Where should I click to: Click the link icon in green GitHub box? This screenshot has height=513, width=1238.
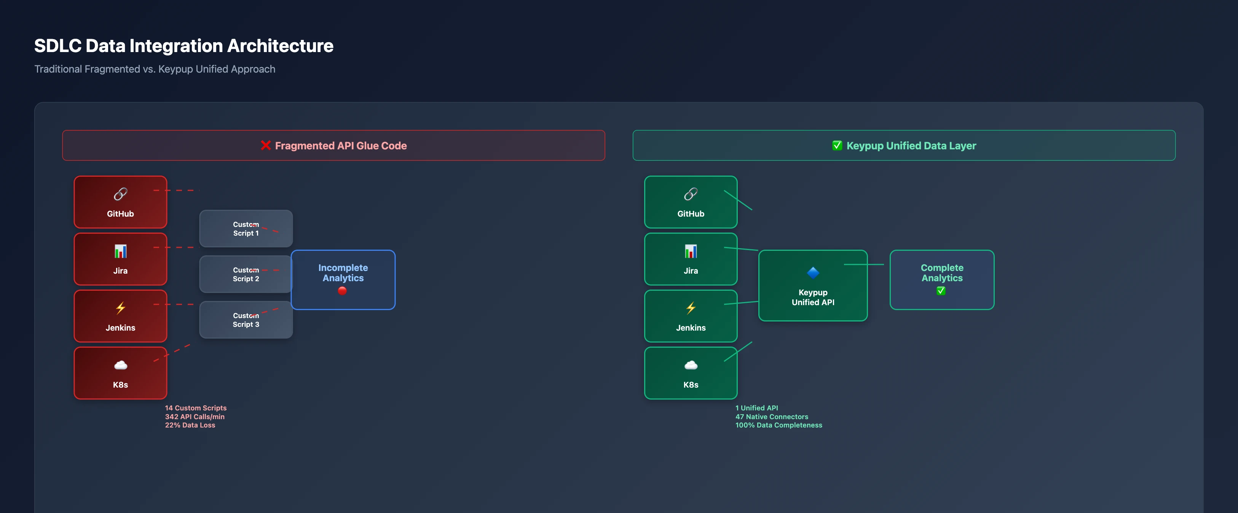pyautogui.click(x=691, y=194)
